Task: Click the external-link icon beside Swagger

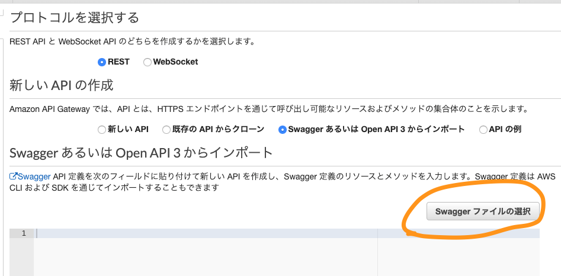Action: pyautogui.click(x=13, y=176)
